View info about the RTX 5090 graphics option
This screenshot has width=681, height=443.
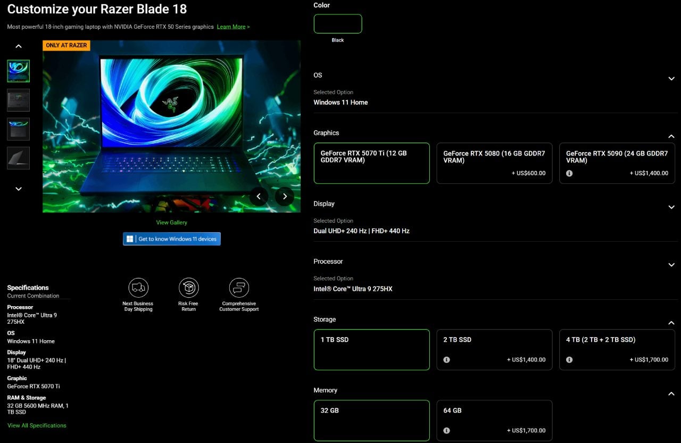(x=569, y=173)
